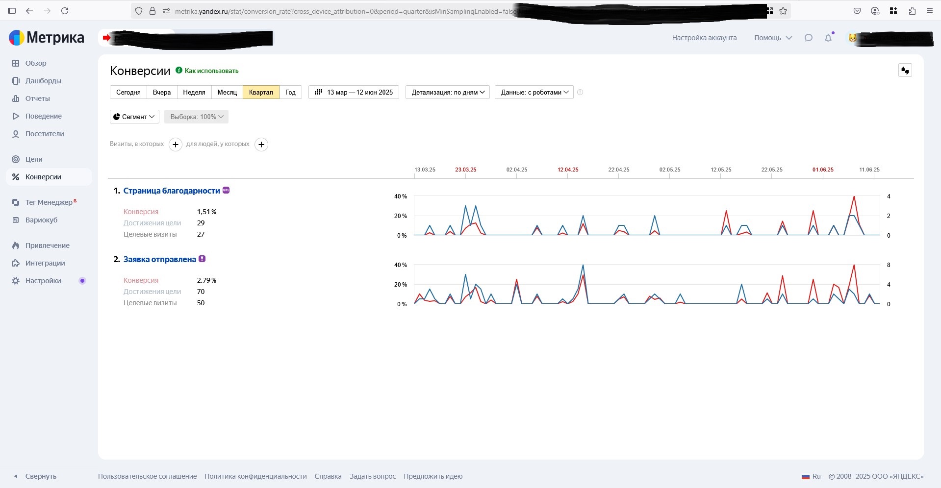
Task: Go to 'Отчеты' in the sidebar
Action: (x=37, y=98)
